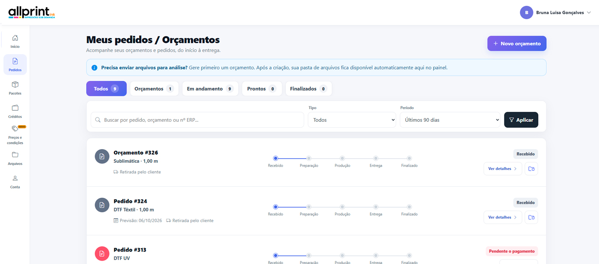Click the Meus pedidos / Orçamentos heading
The image size is (599, 264).
point(153,40)
